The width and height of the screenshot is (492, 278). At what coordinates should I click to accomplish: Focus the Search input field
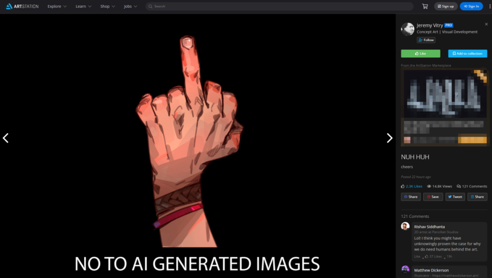(279, 6)
